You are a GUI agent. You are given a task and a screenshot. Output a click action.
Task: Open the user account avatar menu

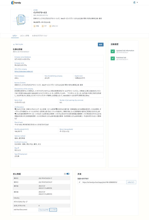click(x=134, y=2)
